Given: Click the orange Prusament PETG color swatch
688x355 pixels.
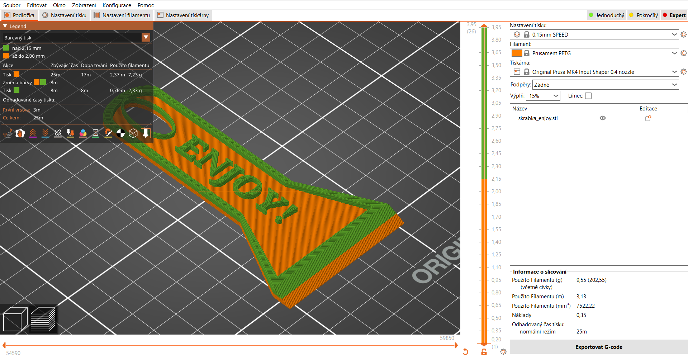Looking at the screenshot, I should coord(517,53).
